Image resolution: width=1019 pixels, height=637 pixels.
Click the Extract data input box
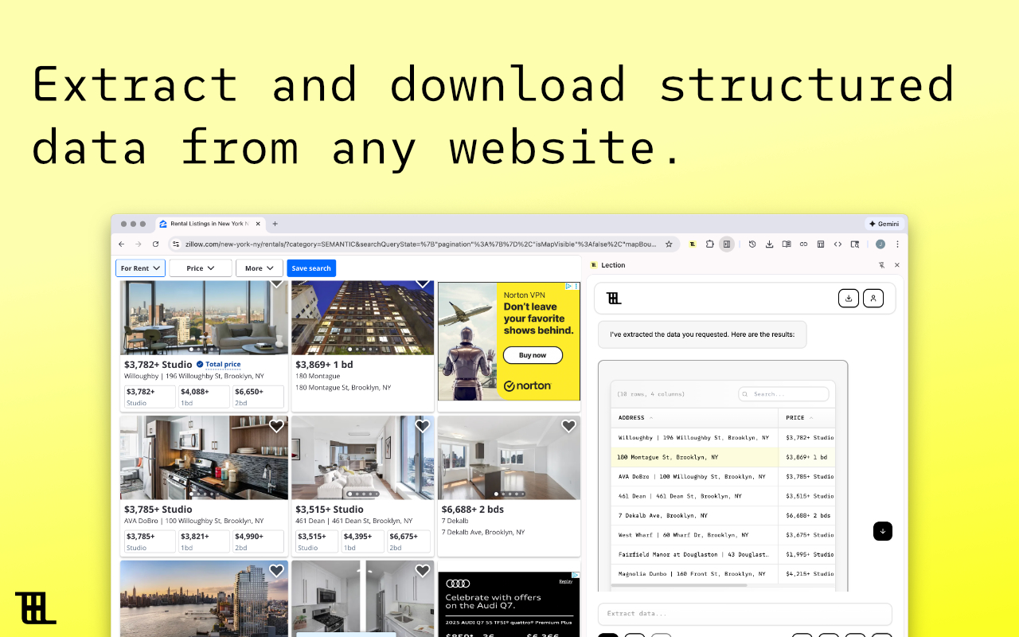pos(744,614)
